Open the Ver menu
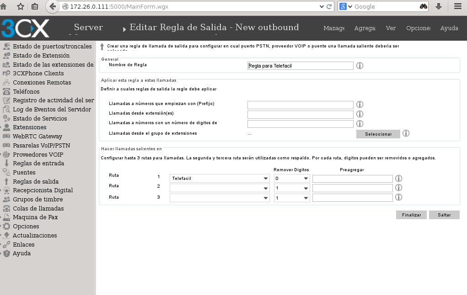Image resolution: width=467 pixels, height=295 pixels. coord(391,28)
